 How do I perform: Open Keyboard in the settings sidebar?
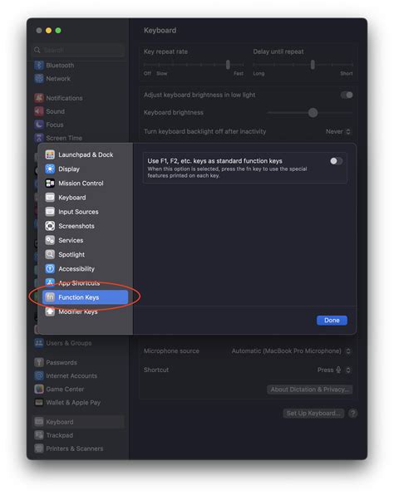(79, 422)
